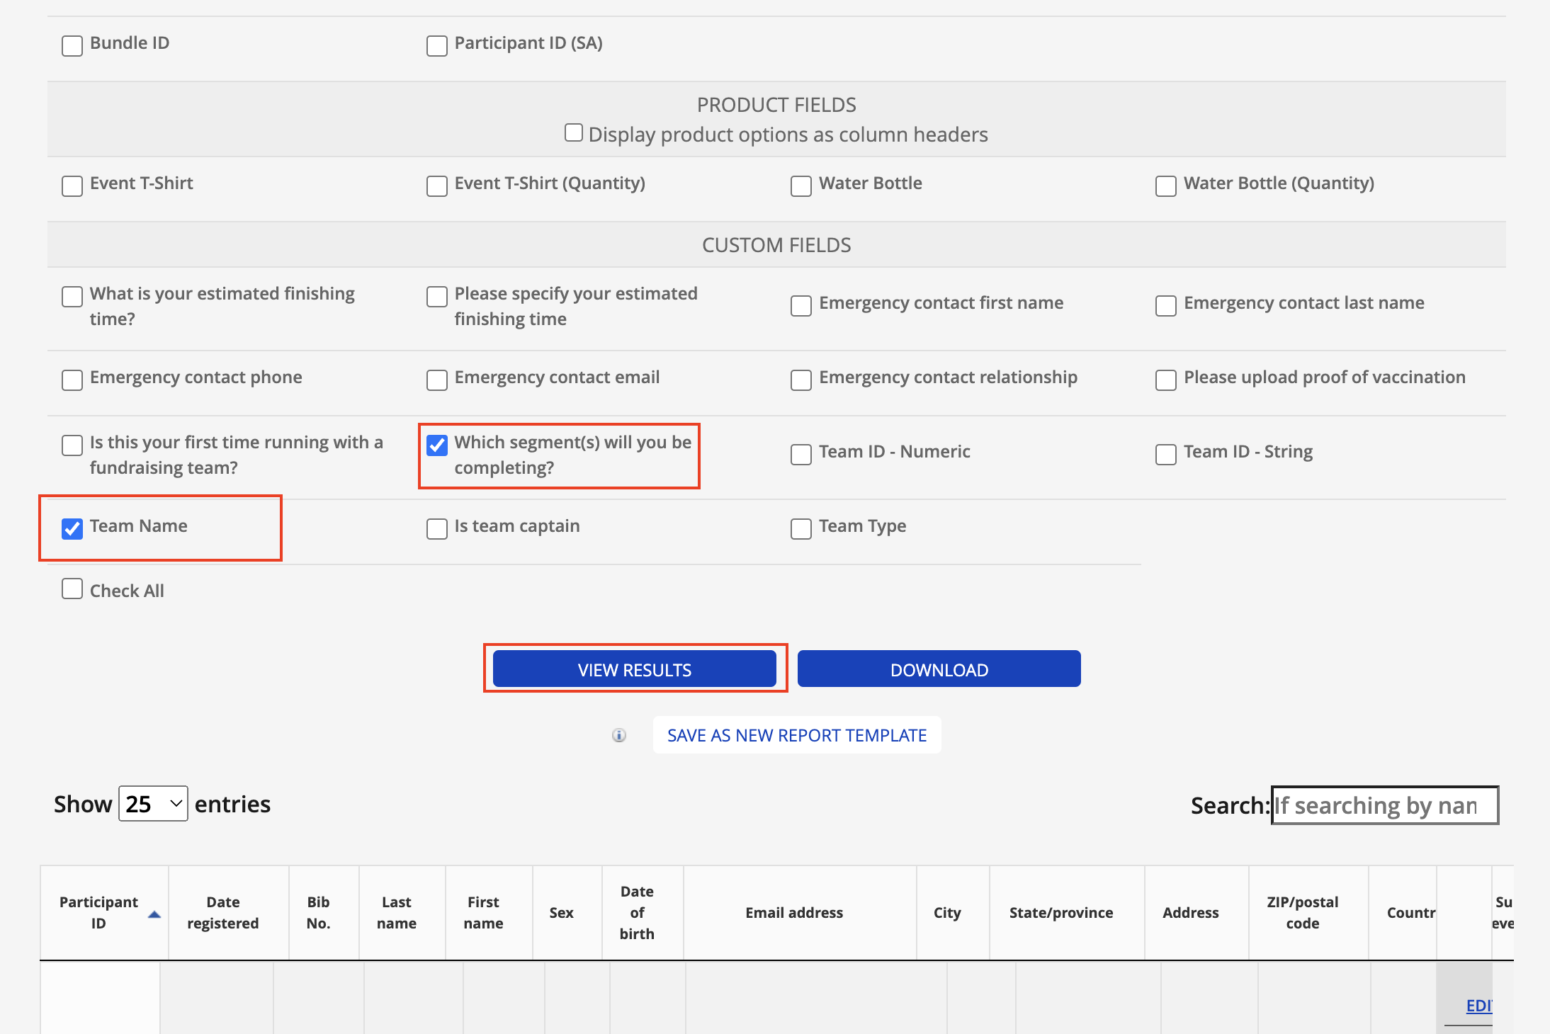Sort table by Email address column
Viewport: 1550px width, 1034px height.
793,912
